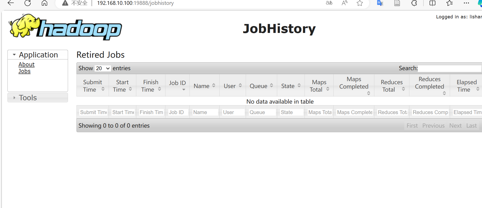482x208 pixels.
Task: Click the Name filter field
Action: click(x=205, y=112)
